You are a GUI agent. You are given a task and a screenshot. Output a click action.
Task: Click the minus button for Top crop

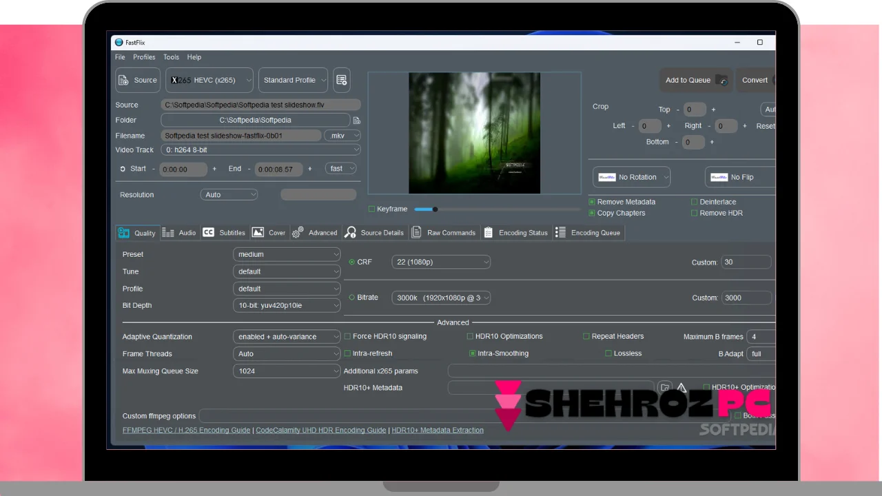(x=677, y=110)
